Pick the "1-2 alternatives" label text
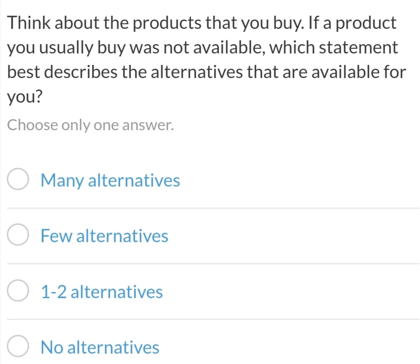Image resolution: width=420 pixels, height=364 pixels. point(102,292)
